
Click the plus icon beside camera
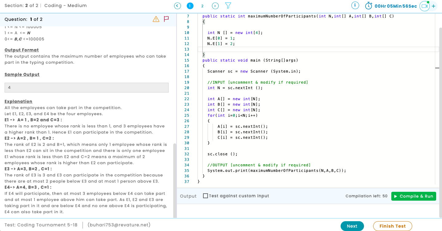(434, 6)
